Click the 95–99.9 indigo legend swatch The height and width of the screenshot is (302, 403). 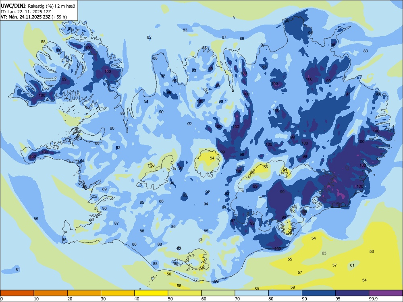pyautogui.click(x=352, y=293)
